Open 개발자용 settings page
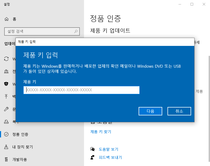Image resolution: width=210 pixels, height=166 pixels. pos(42,159)
